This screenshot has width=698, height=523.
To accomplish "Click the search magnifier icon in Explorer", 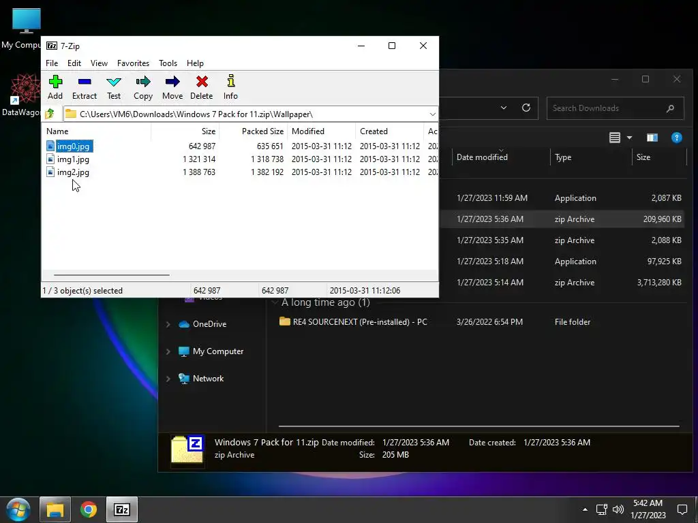I will (671, 108).
